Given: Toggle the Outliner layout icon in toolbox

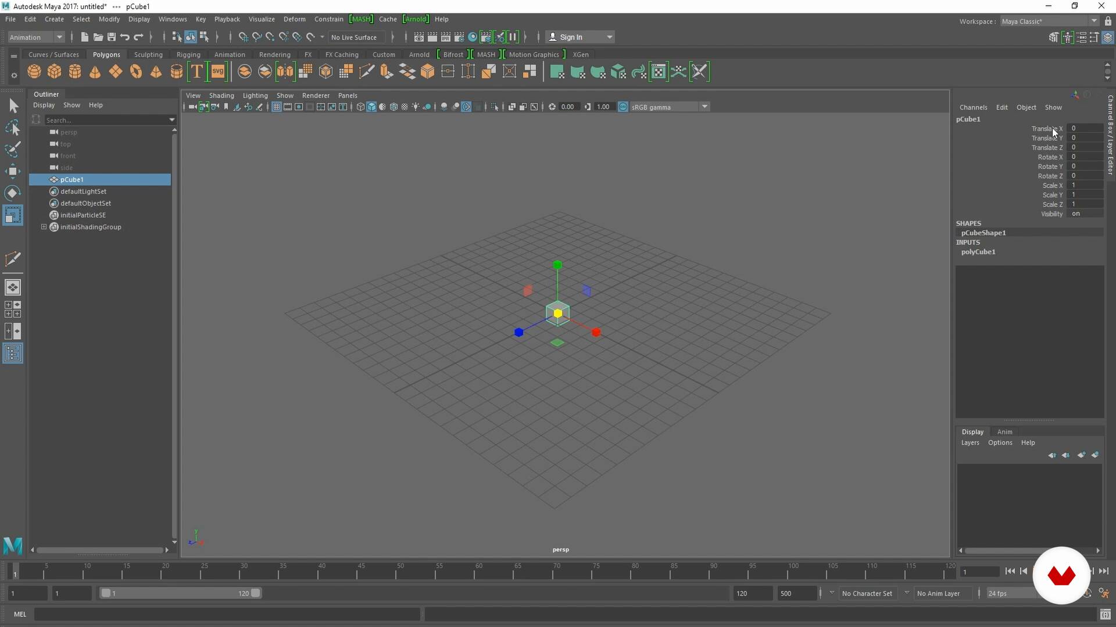Looking at the screenshot, I should click(13, 353).
